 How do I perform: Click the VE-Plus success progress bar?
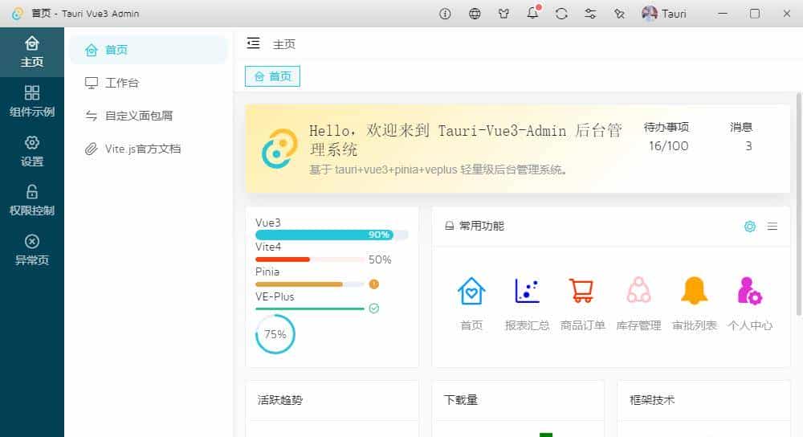coord(310,308)
